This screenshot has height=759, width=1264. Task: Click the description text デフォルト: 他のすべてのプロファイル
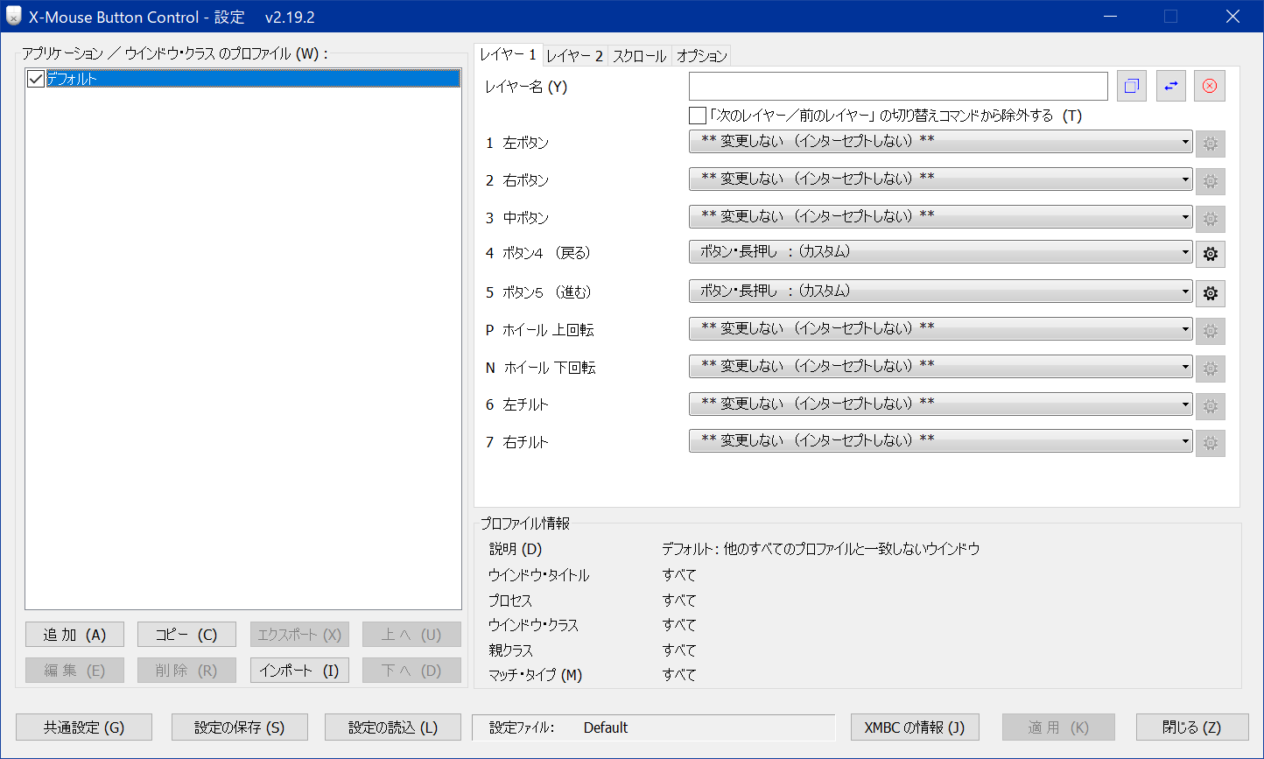tap(820, 550)
